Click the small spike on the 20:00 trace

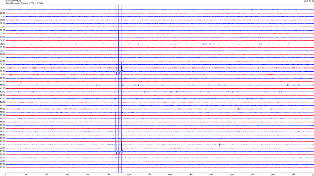pos(220,145)
